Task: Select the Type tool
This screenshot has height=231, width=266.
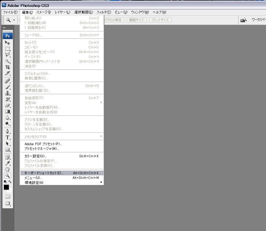Action: coord(7,137)
